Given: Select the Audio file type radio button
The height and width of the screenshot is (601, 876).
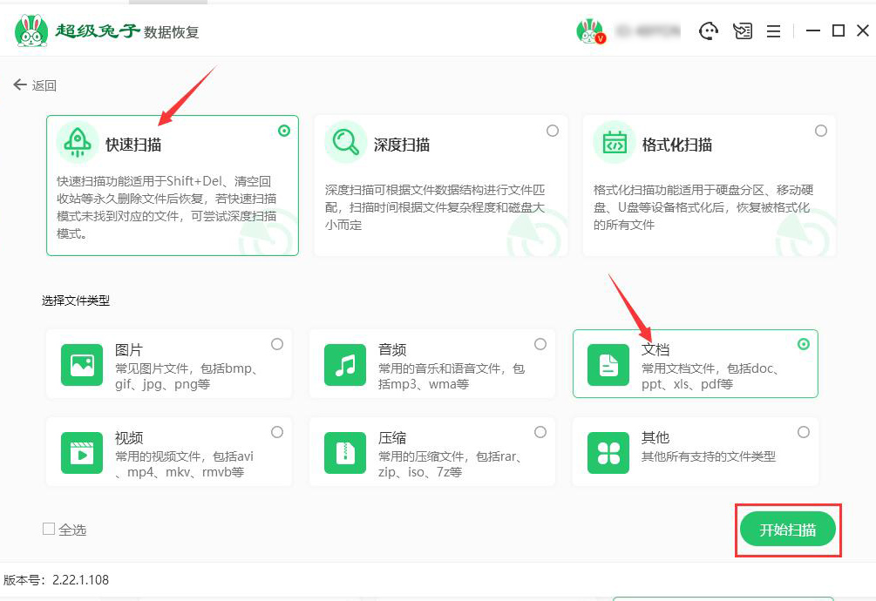Looking at the screenshot, I should 540,342.
